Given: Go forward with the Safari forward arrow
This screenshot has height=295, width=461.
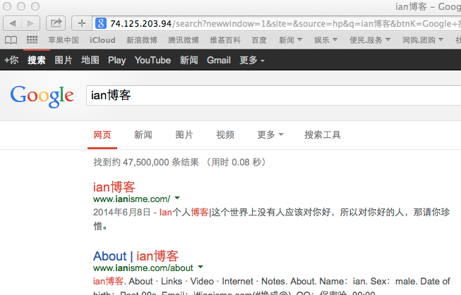Looking at the screenshot, I should coord(30,23).
